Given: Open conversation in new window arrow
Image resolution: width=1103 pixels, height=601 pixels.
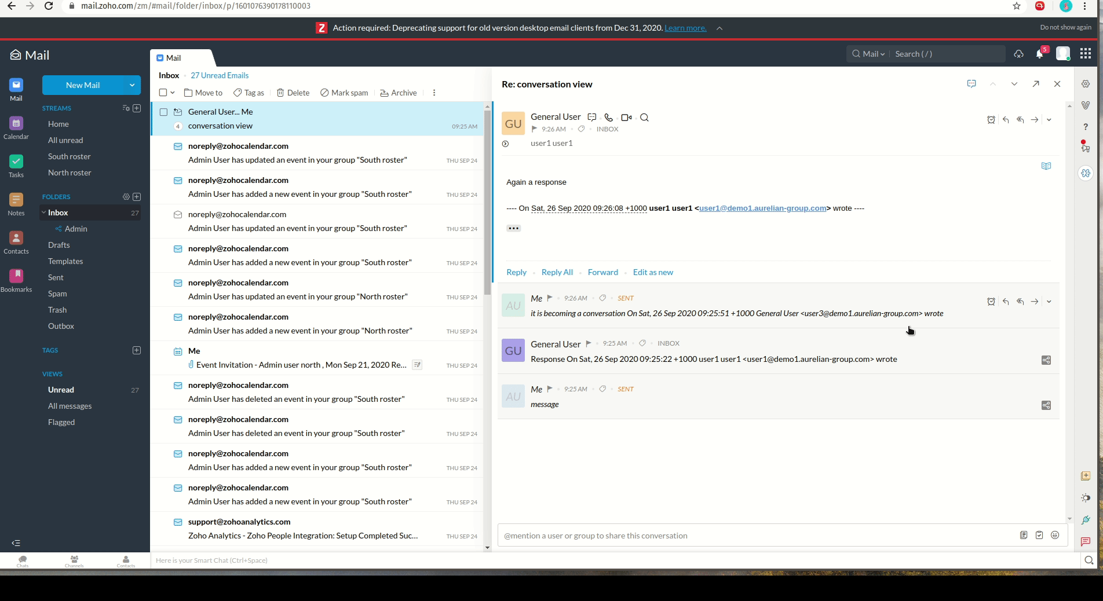Looking at the screenshot, I should 1036,84.
